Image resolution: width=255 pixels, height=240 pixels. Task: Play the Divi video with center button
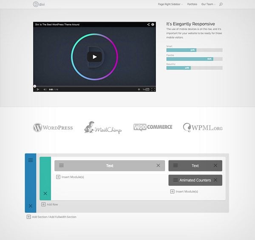coord(94,57)
